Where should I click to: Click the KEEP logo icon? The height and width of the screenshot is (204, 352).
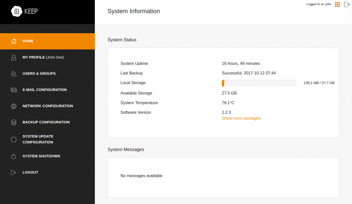(x=17, y=11)
